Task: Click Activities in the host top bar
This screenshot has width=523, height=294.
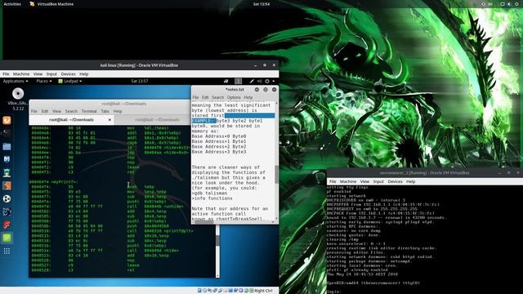Action: point(12,4)
